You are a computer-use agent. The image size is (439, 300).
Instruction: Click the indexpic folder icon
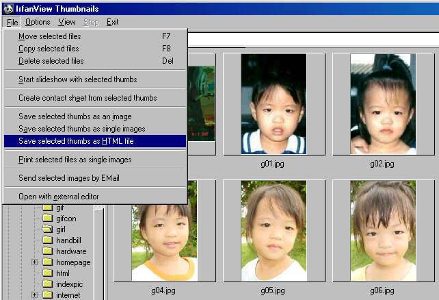point(47,284)
